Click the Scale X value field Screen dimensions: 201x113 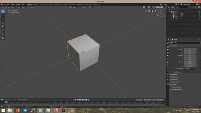pos(190,62)
